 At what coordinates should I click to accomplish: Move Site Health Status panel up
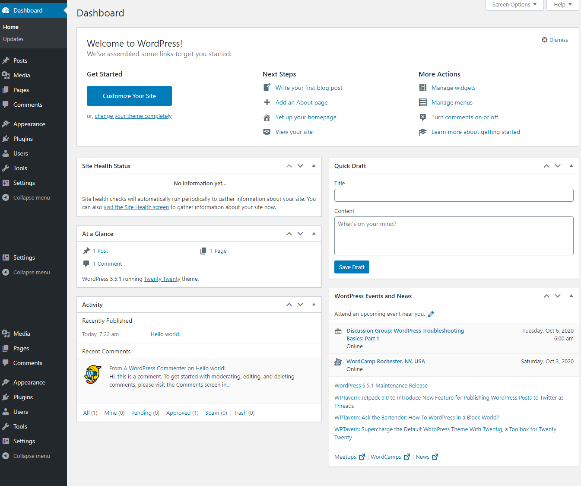[x=289, y=166]
